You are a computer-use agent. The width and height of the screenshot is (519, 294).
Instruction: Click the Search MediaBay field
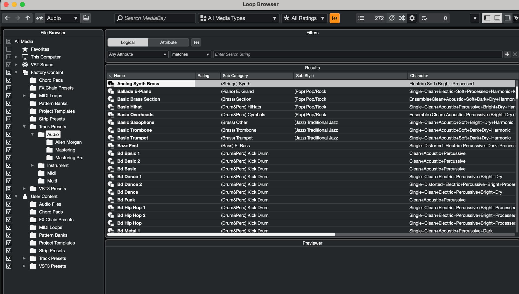[x=155, y=18]
